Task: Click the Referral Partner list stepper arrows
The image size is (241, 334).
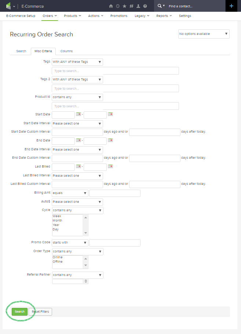Action: [86, 281]
